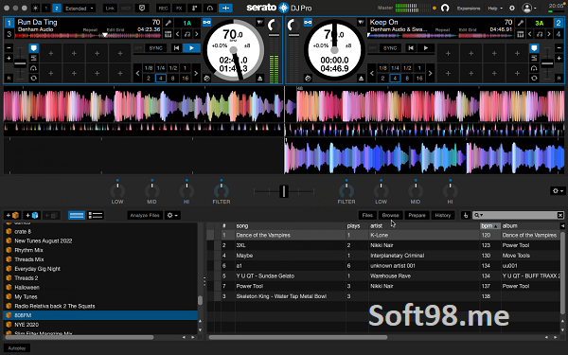Open the Help dropdown menu
Viewport: 568px width, 355px height.
pyautogui.click(x=495, y=8)
